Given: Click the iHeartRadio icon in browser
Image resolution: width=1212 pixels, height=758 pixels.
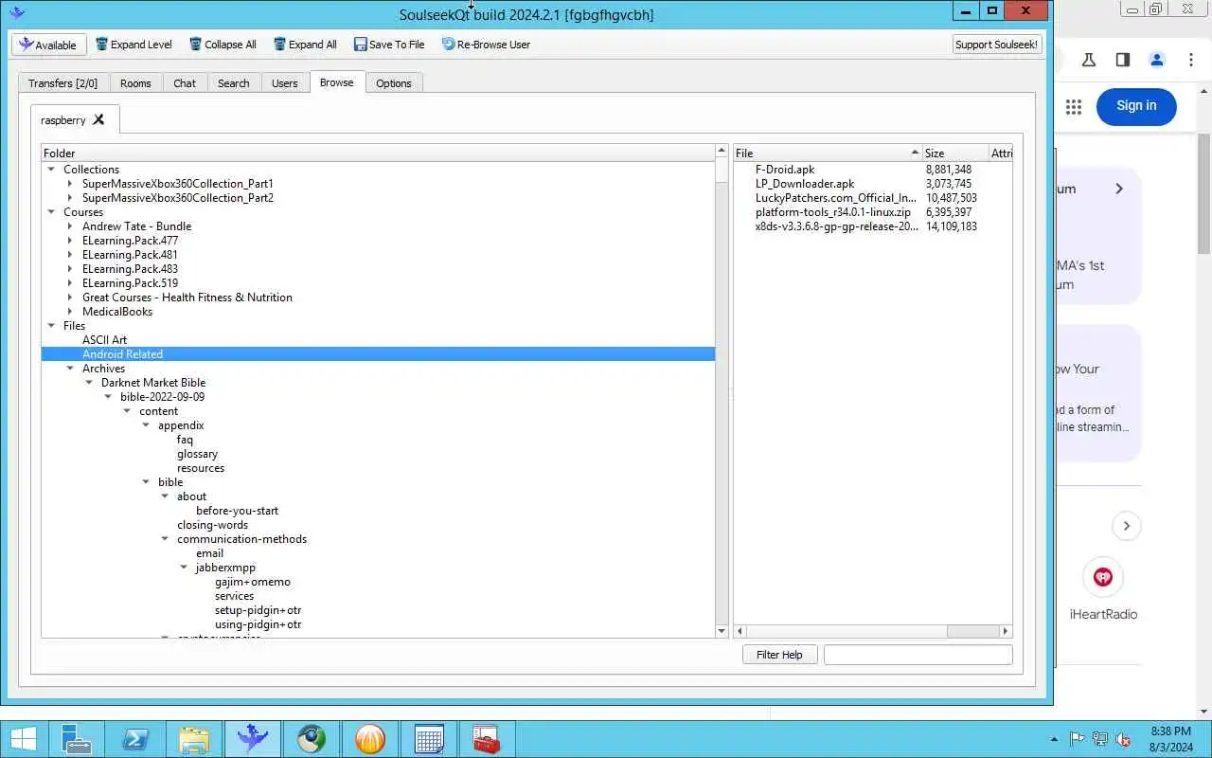Looking at the screenshot, I should point(1103,577).
